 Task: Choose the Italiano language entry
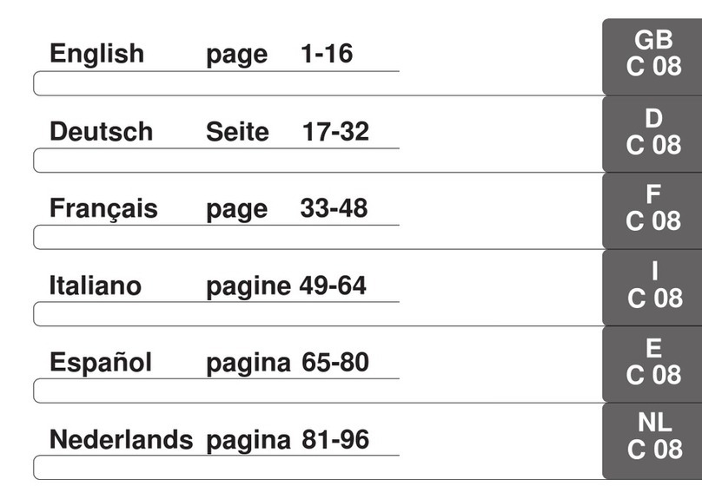click(95, 286)
